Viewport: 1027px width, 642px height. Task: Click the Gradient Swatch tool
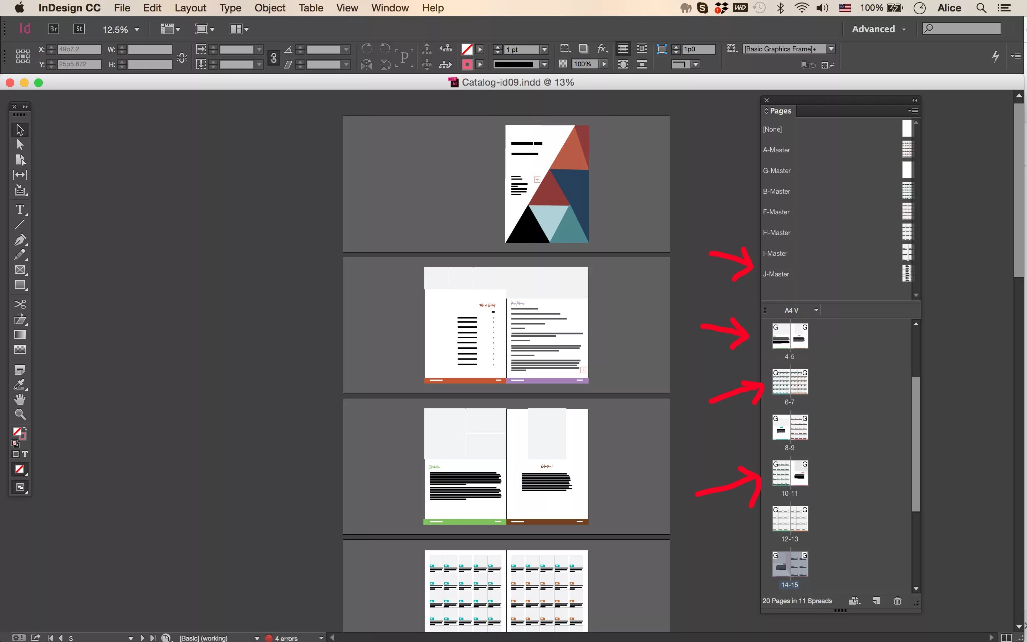coord(20,335)
